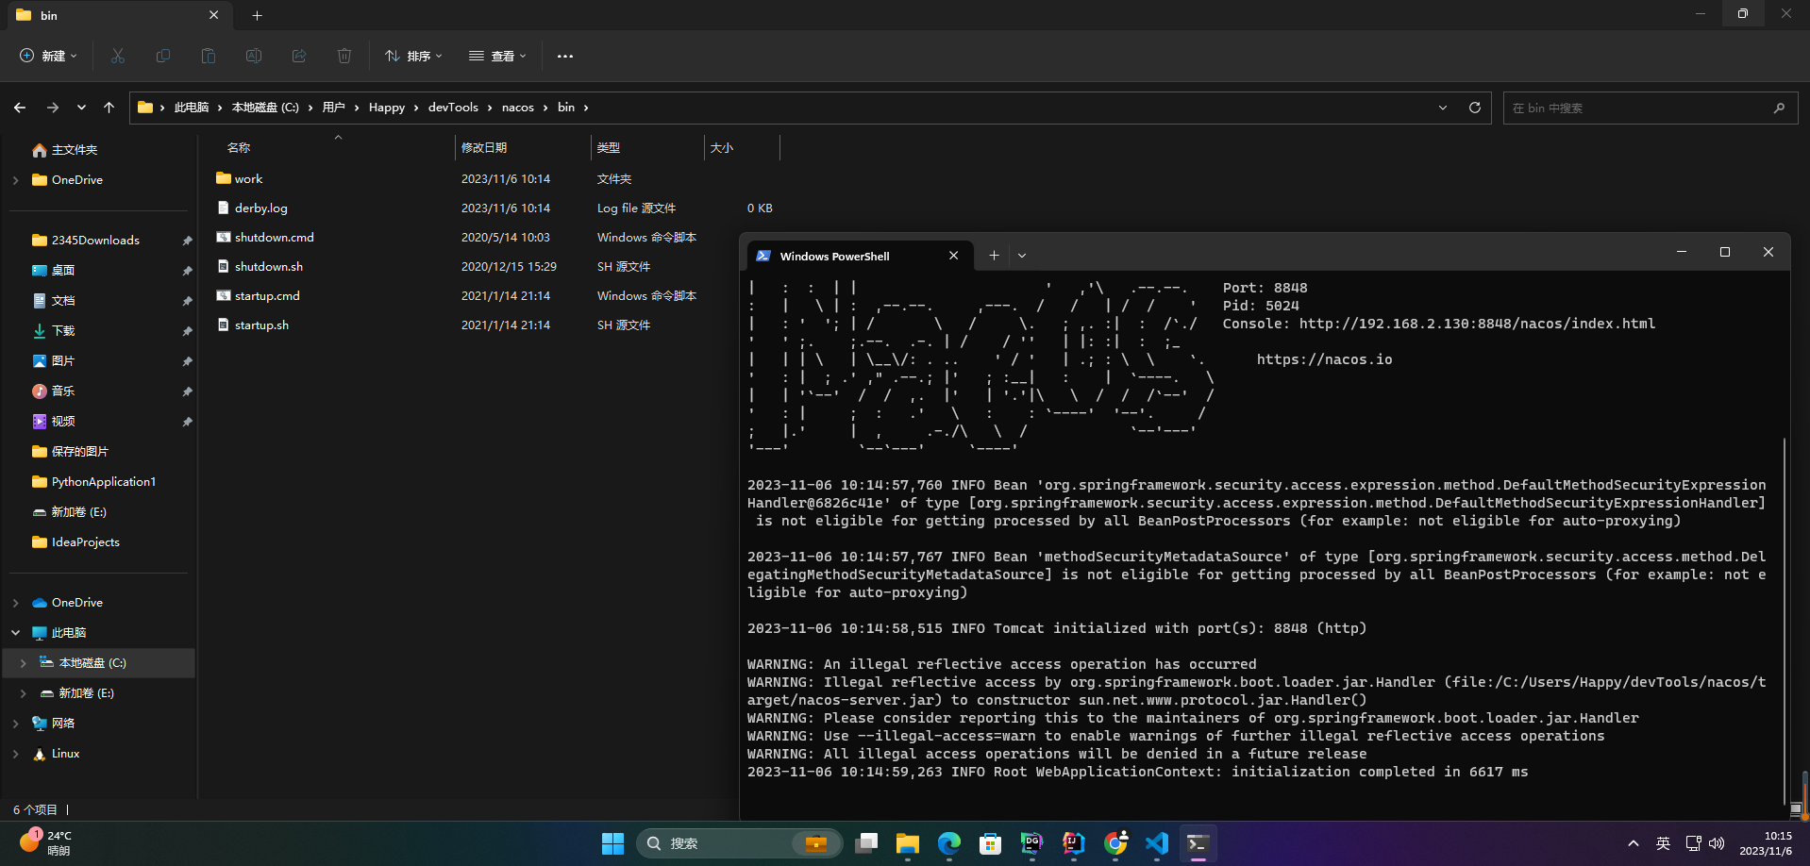Click Happy in the breadcrumb path

click(x=387, y=108)
